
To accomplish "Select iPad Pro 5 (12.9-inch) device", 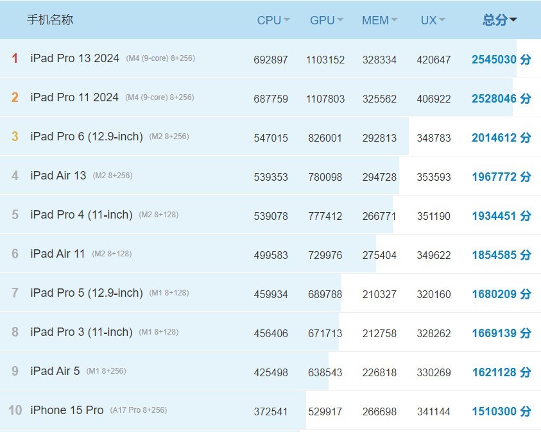I will (87, 293).
